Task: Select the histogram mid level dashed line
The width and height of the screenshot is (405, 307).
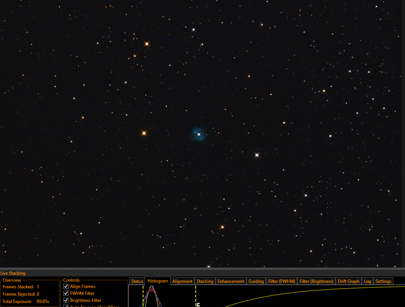Action: [x=196, y=296]
